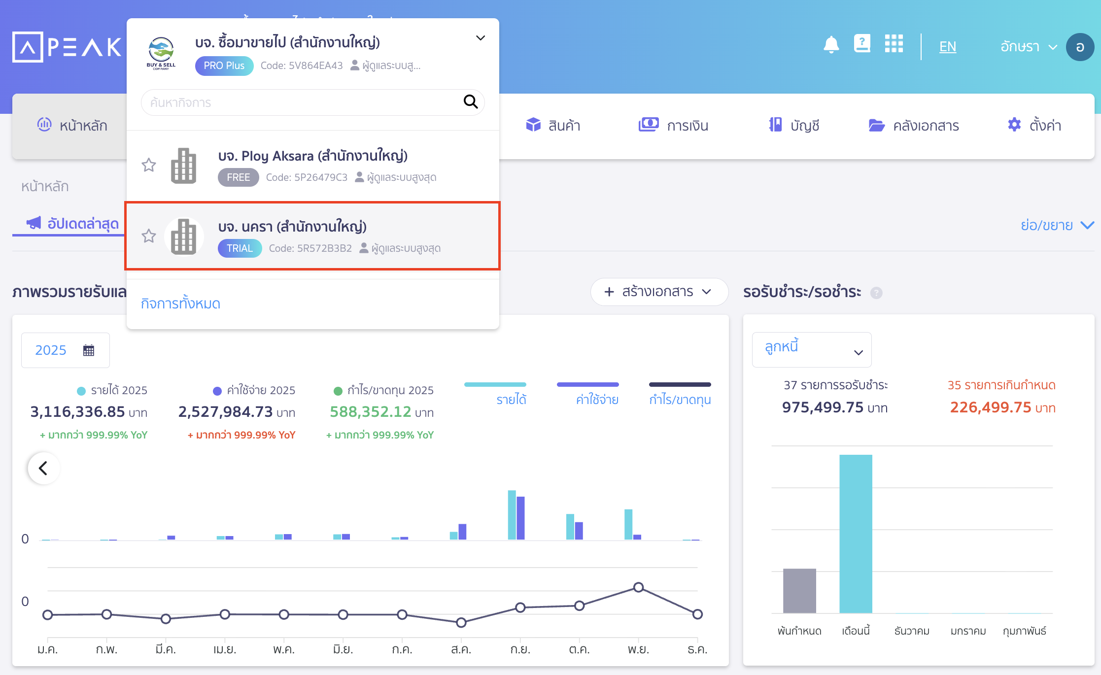This screenshot has width=1101, height=675.
Task: Open the บัญชี accounting icon
Action: click(775, 125)
